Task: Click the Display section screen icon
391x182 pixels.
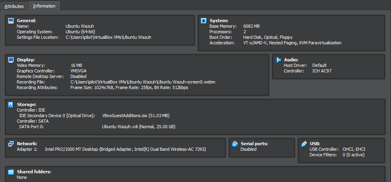Action: 11,60
